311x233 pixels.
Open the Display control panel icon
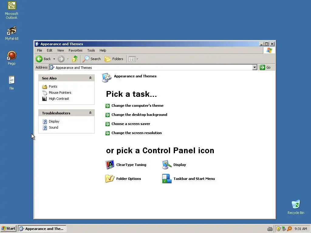click(x=167, y=165)
